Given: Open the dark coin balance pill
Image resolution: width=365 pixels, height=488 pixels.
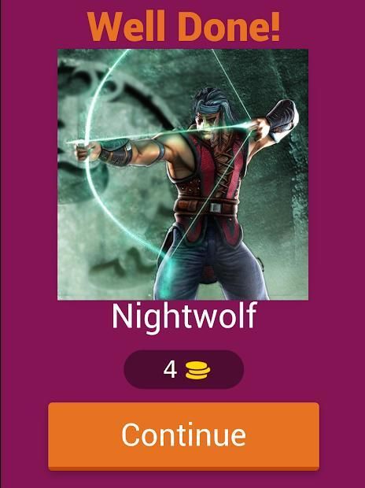Looking at the screenshot, I should [183, 370].
